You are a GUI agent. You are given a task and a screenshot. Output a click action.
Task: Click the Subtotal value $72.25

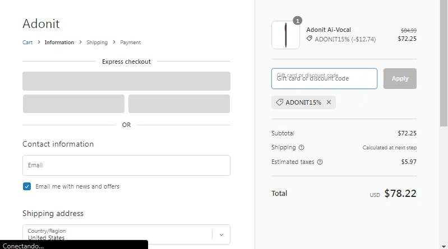coord(407,133)
